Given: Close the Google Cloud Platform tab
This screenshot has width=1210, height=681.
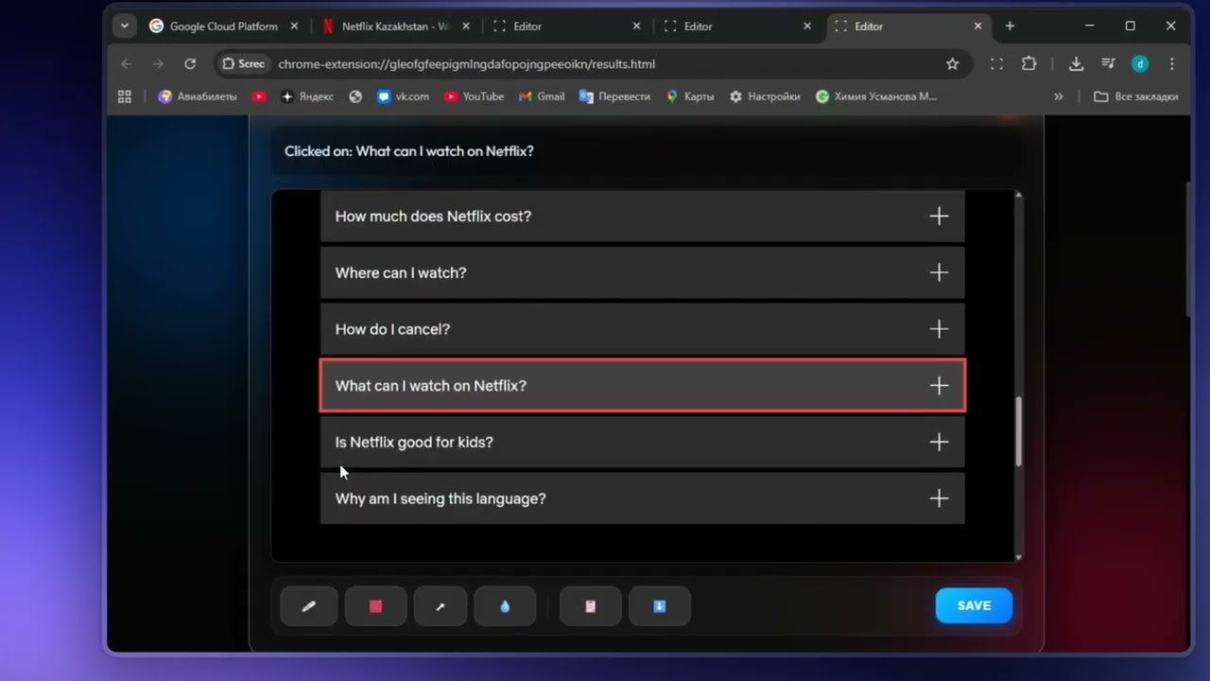Looking at the screenshot, I should pos(294,26).
